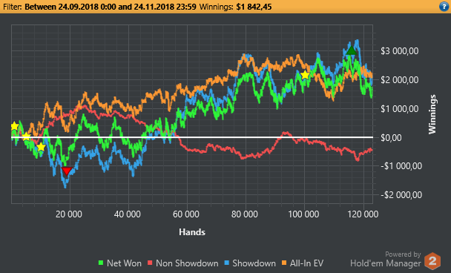The height and width of the screenshot is (273, 451).
Task: Click the orange All-In EV legend swatch
Action: point(284,263)
